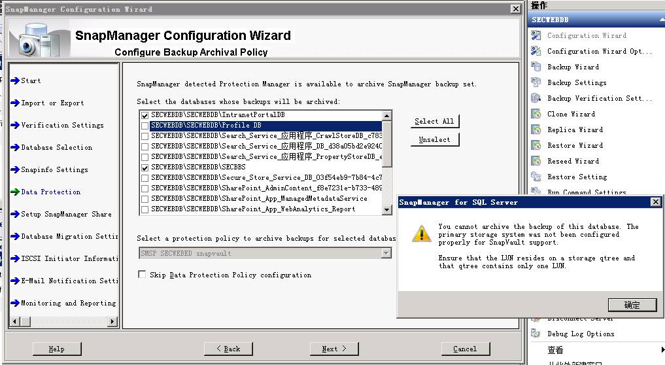Image resolution: width=665 pixels, height=365 pixels.
Task: Open Configuration Wizard Opt... action
Action: click(599, 52)
